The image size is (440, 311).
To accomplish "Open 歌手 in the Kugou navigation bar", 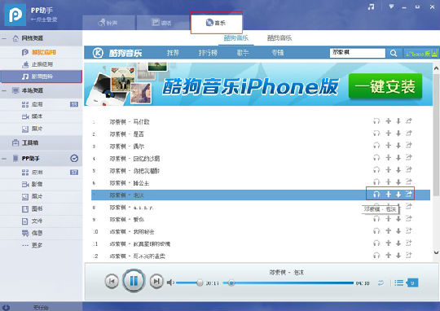I will tap(243, 53).
